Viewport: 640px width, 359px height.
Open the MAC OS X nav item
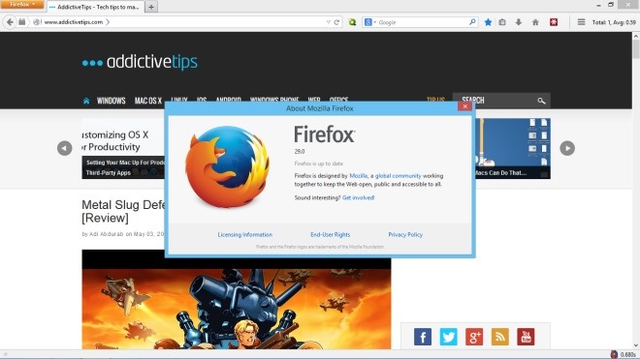tap(148, 101)
